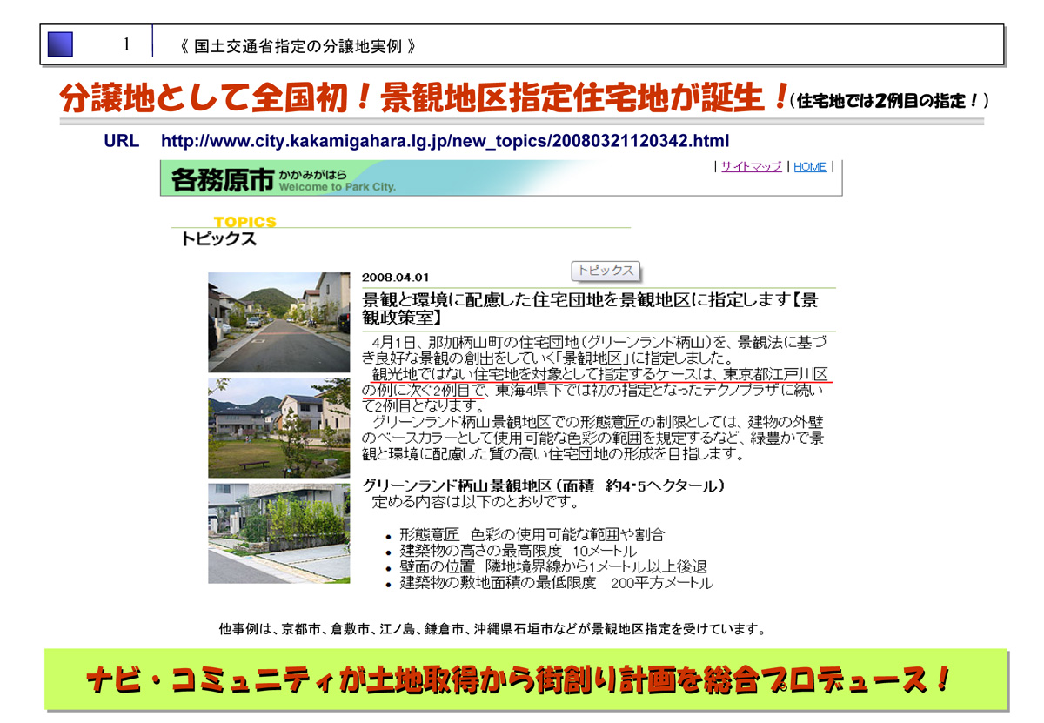
Task: Click the 2008.04.01 date label
Action: point(396,278)
